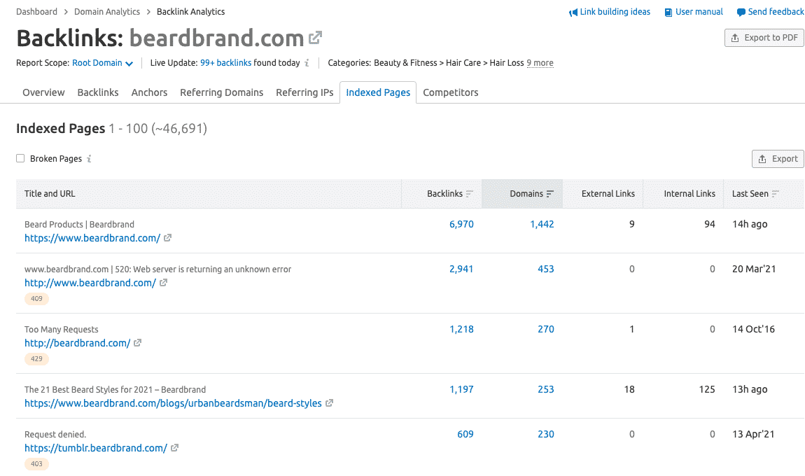Open external icon for https://www.beardbrand.com/
This screenshot has width=805, height=476.
click(167, 238)
